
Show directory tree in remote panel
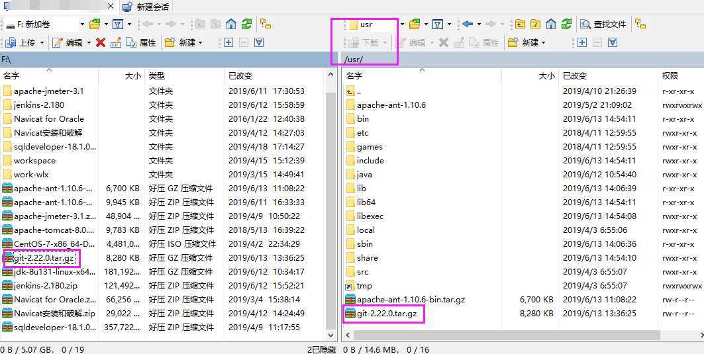click(640, 24)
